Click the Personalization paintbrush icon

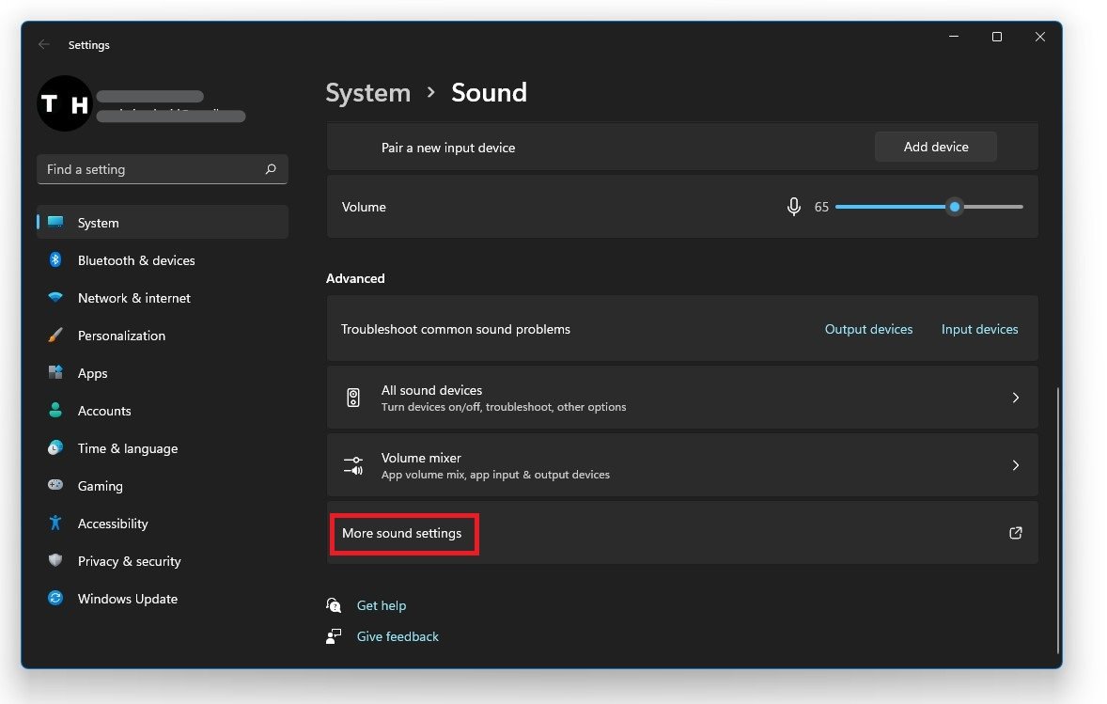pyautogui.click(x=55, y=336)
